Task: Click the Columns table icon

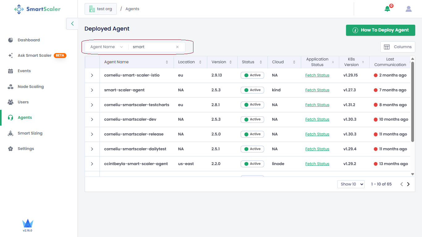Action: click(387, 47)
